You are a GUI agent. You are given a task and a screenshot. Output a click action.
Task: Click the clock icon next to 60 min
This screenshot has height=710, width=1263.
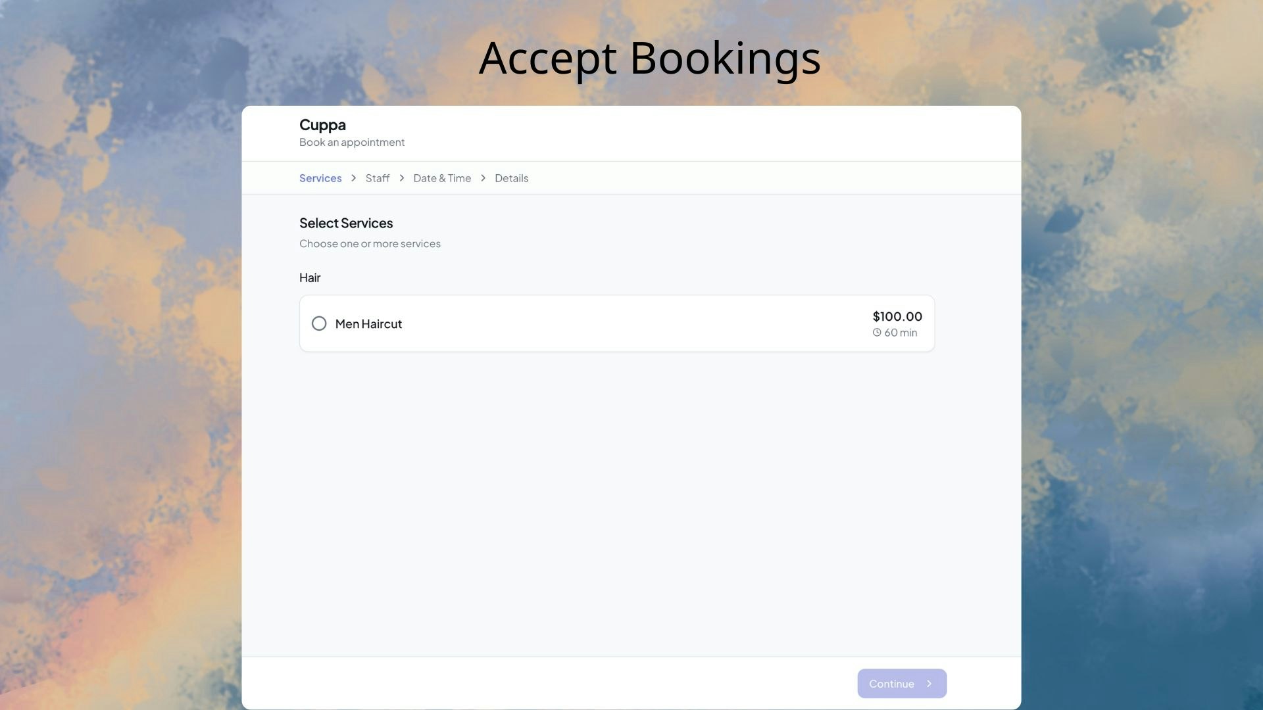tap(877, 333)
